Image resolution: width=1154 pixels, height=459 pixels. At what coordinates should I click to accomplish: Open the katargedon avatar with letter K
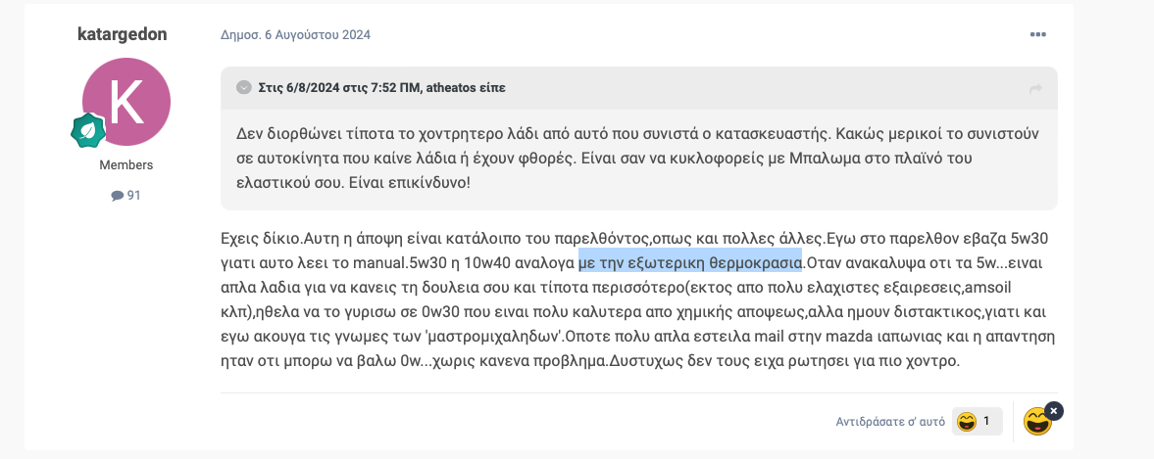click(126, 102)
